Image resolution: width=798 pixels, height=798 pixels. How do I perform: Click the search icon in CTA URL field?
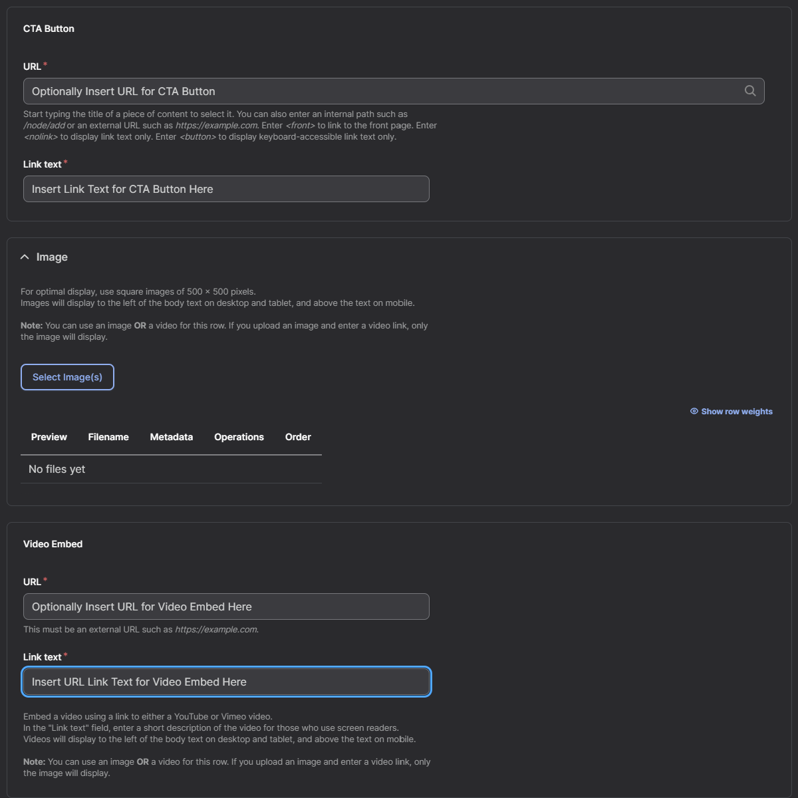click(750, 91)
